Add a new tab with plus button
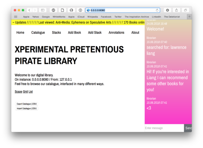Image resolution: width=203 pixels, height=148 pixels. tap(189, 17)
